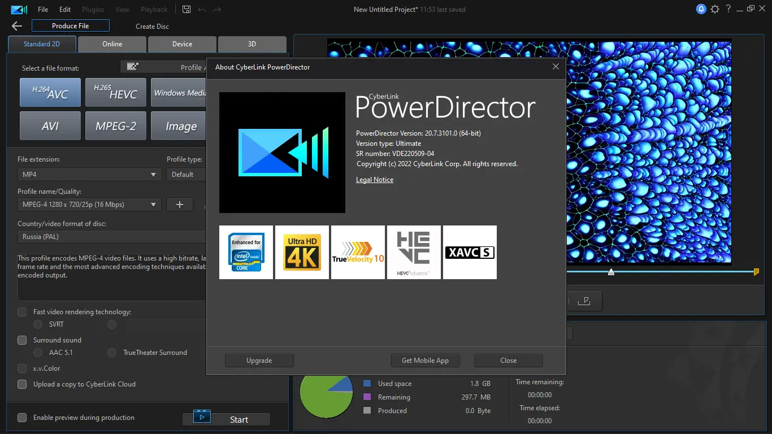
Task: Click the video preview image
Action: (649, 151)
